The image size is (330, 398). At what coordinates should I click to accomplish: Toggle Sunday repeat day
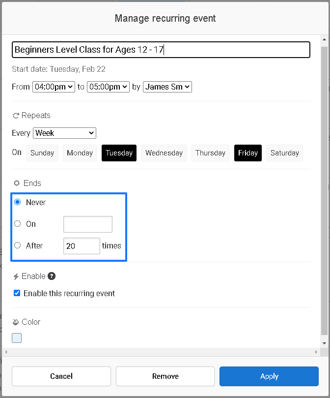point(42,153)
